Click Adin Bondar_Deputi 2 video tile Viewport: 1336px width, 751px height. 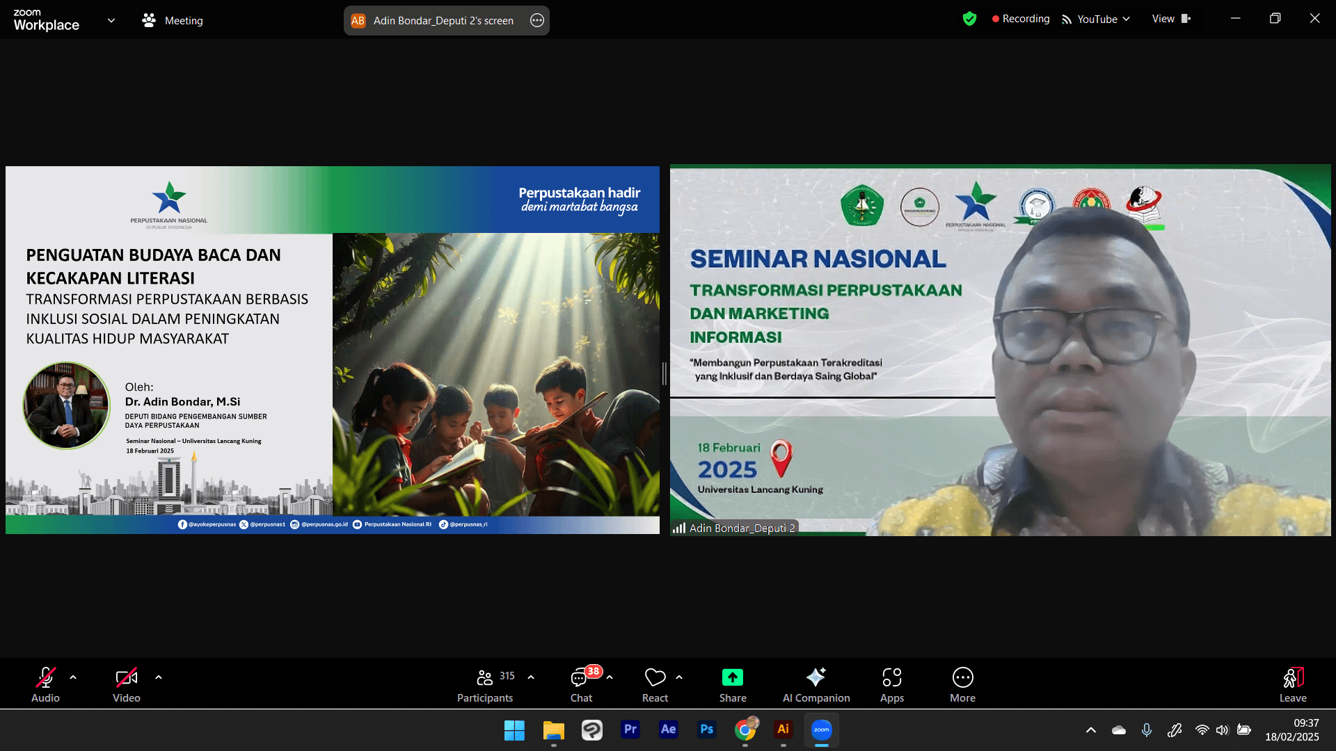(x=1001, y=350)
